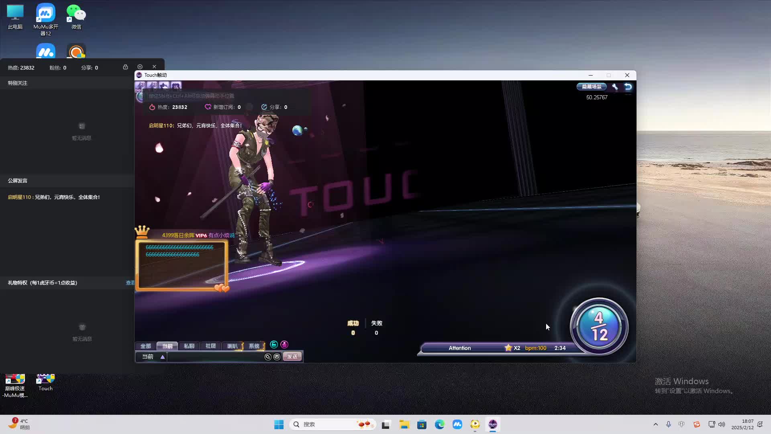This screenshot has width=771, height=434.
Task: Click the round 4/12 beat counter dial
Action: pyautogui.click(x=599, y=326)
